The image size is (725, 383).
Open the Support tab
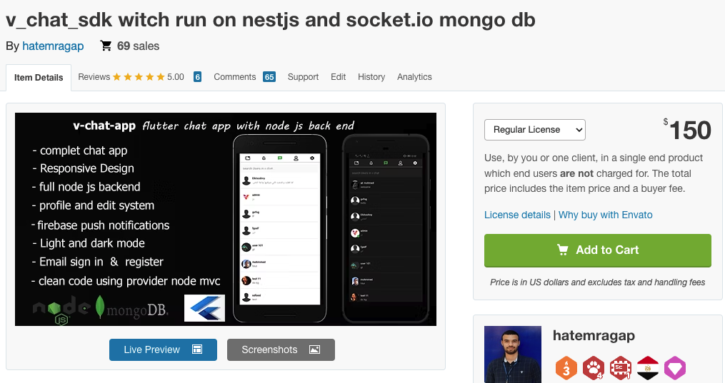(x=303, y=77)
